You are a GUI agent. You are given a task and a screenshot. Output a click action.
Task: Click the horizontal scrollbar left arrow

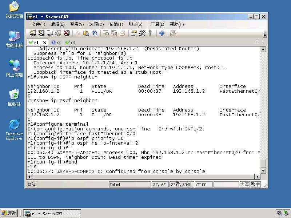(29, 177)
